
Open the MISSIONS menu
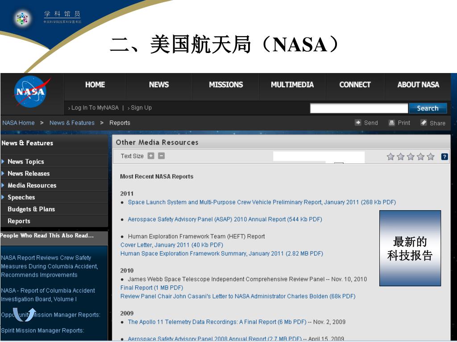[226, 85]
